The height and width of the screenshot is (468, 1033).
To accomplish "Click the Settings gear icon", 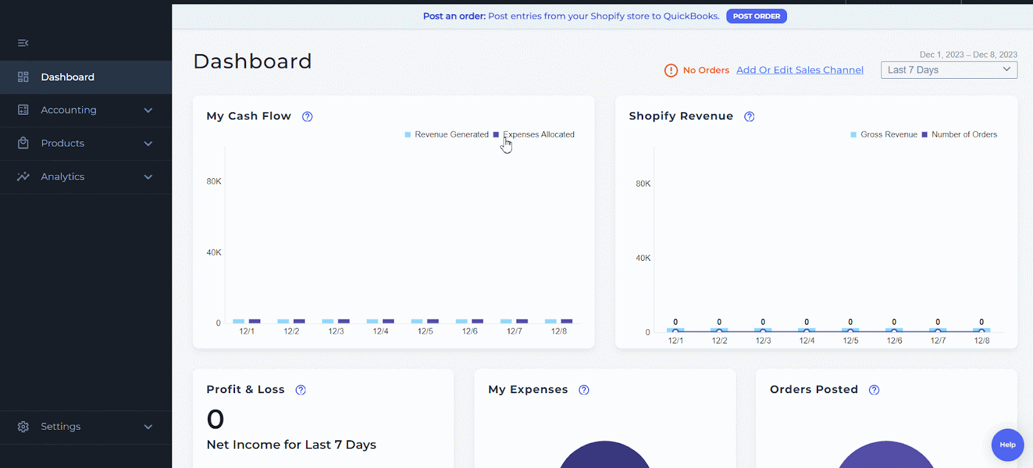I will point(23,427).
